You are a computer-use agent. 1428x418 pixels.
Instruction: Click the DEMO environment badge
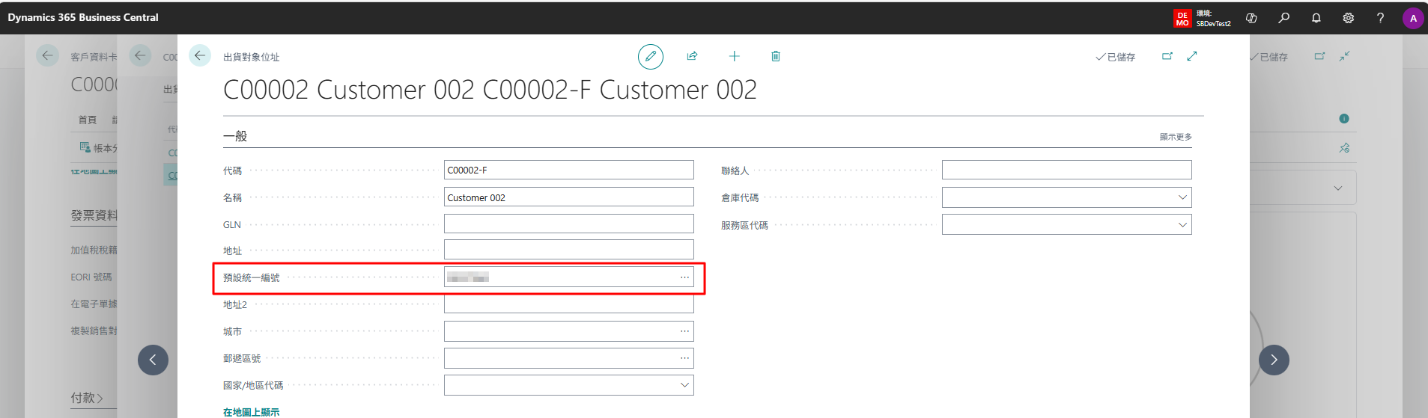(x=1182, y=19)
